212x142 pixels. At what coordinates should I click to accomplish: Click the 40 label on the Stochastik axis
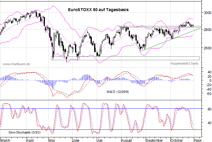[x=209, y=123]
